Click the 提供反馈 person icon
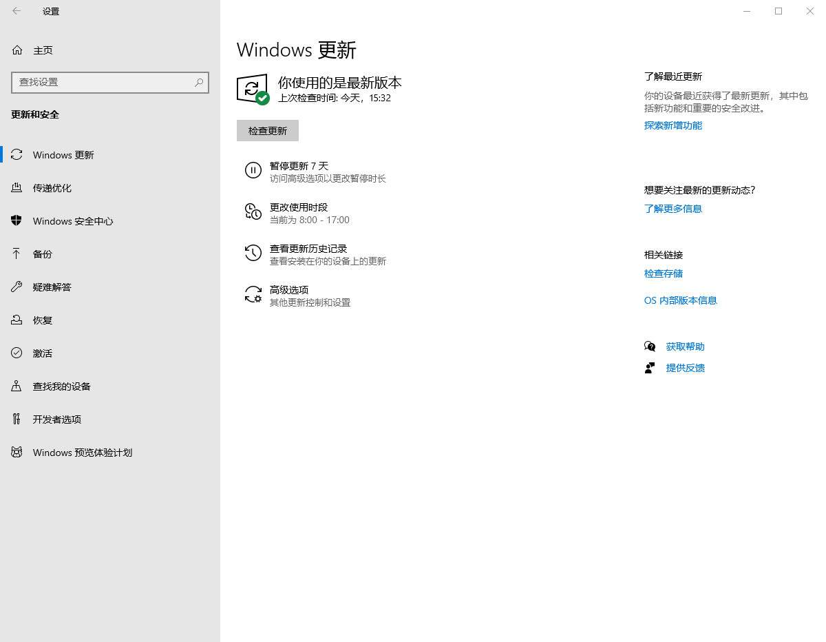The image size is (826, 642). (650, 368)
